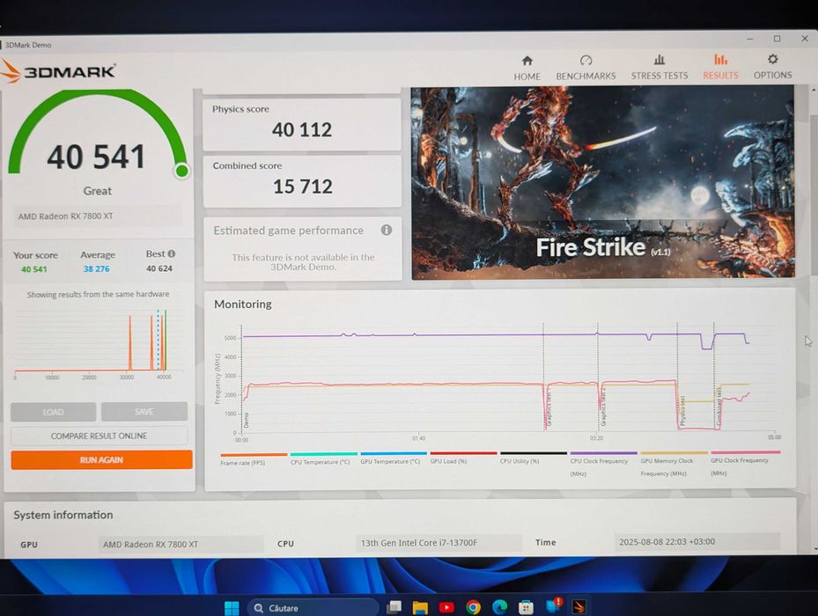Click the Windows search box Căutare
This screenshot has height=616, width=818.
coord(313,608)
